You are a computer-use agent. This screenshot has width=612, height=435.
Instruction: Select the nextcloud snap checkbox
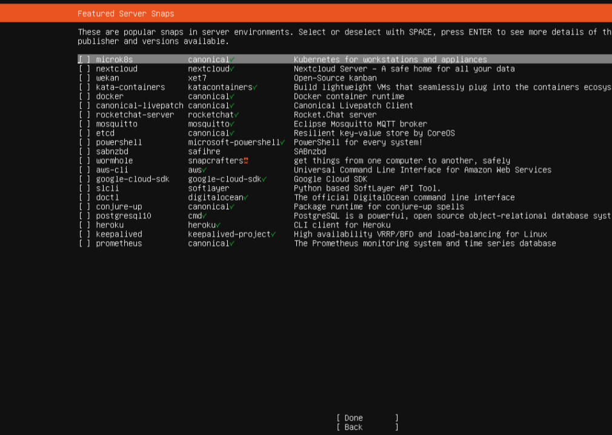coord(84,69)
